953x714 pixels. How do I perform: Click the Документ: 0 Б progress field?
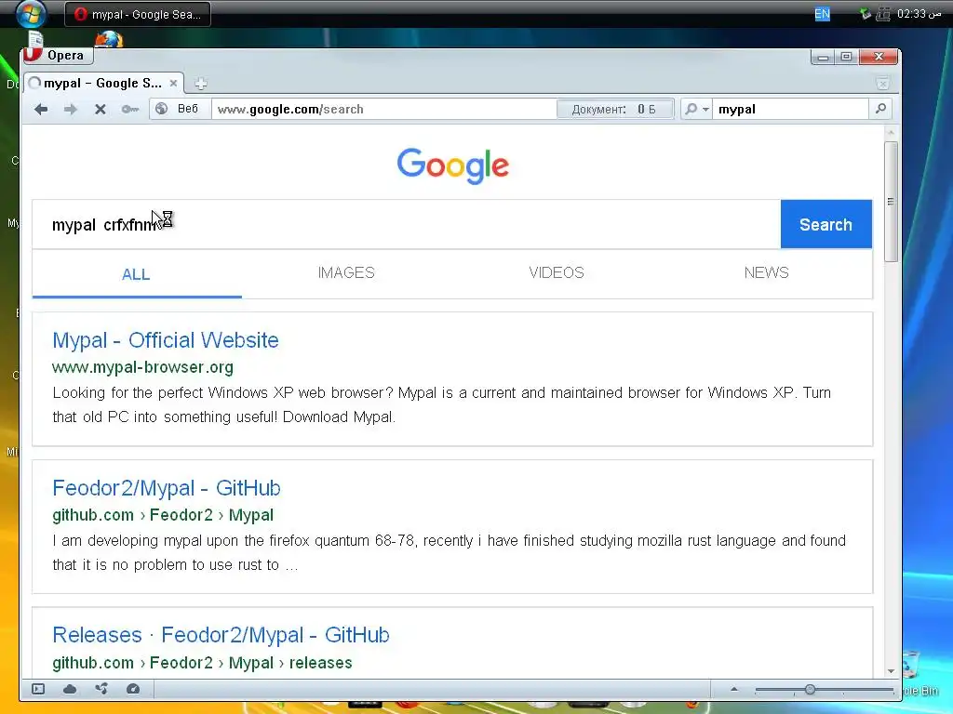point(615,110)
